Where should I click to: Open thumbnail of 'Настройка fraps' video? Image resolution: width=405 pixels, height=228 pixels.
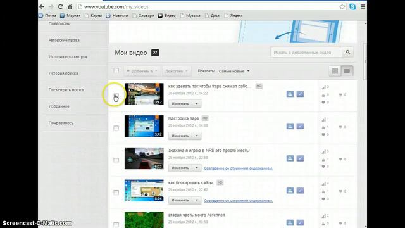click(x=144, y=126)
